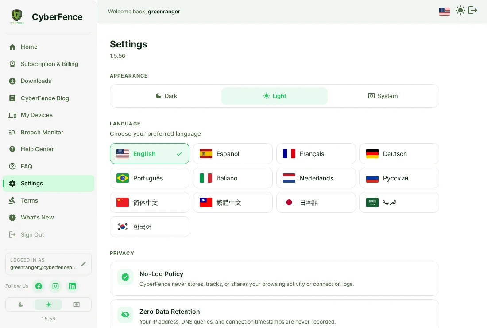Open Settings in sidebar
Image resolution: width=487 pixels, height=328 pixels.
tap(48, 184)
